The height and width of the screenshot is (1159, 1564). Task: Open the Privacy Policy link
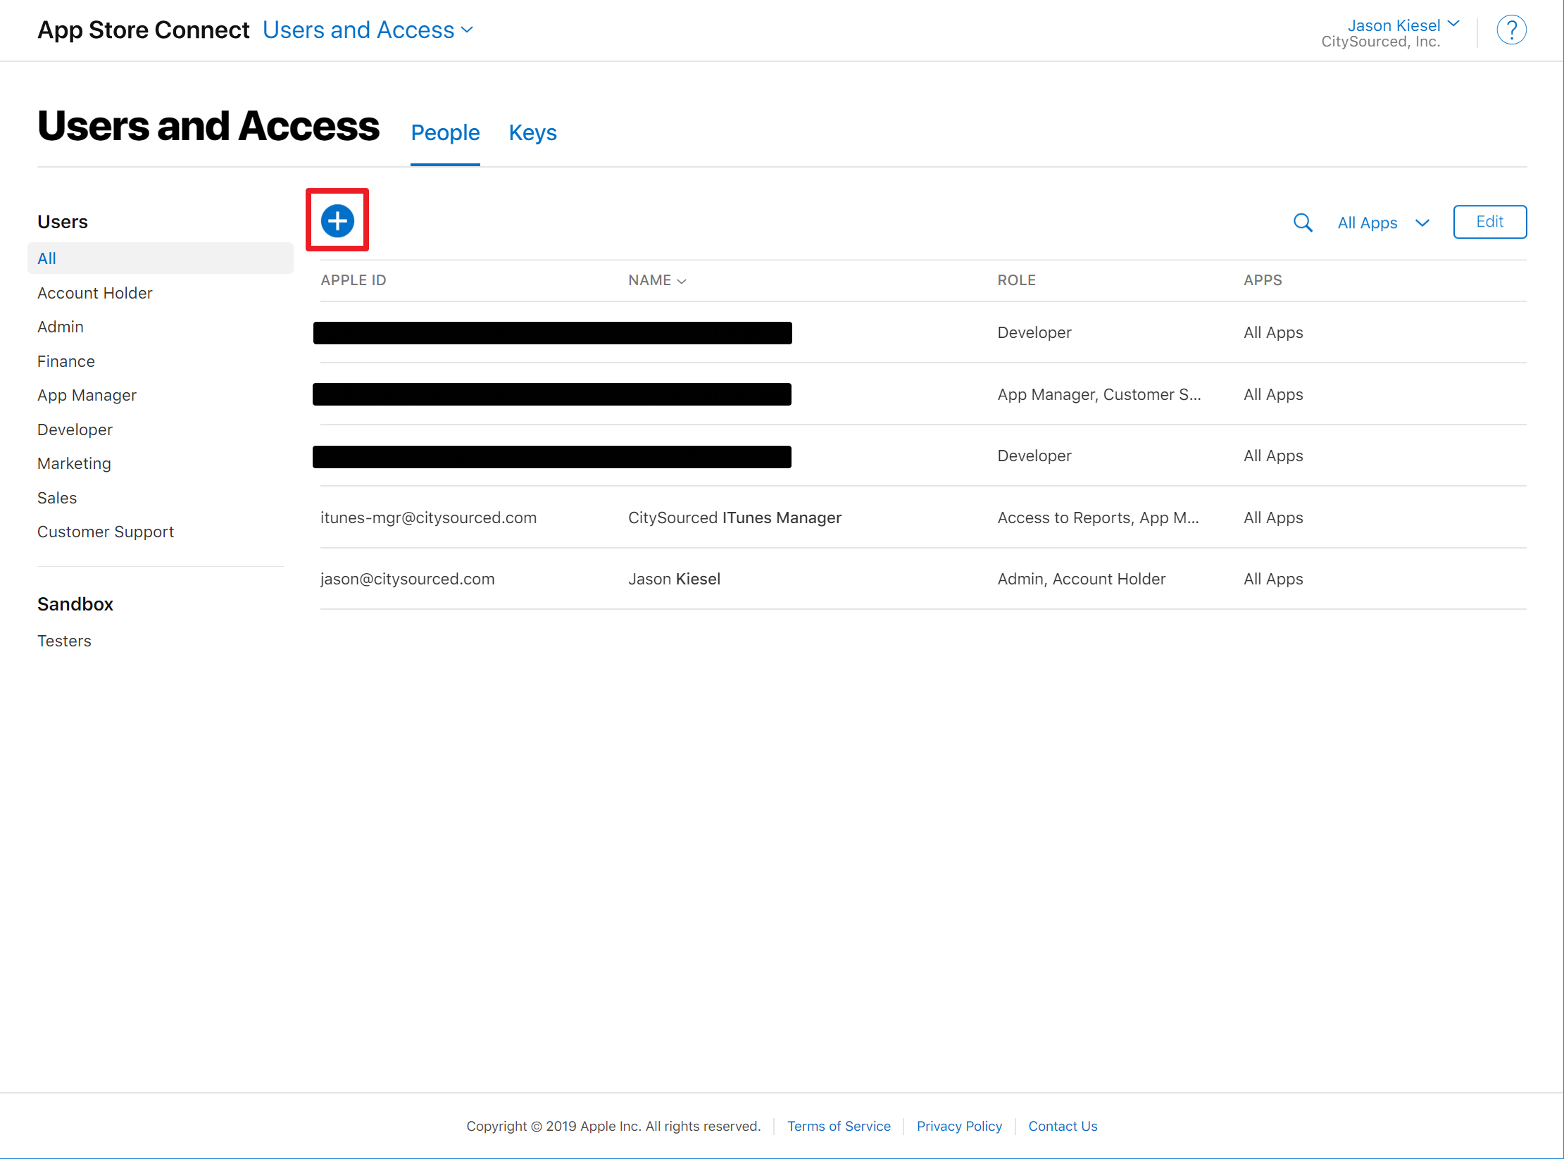pyautogui.click(x=959, y=1126)
